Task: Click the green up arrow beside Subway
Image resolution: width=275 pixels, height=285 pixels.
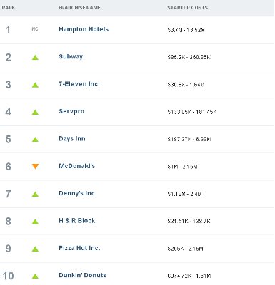Action: point(35,58)
